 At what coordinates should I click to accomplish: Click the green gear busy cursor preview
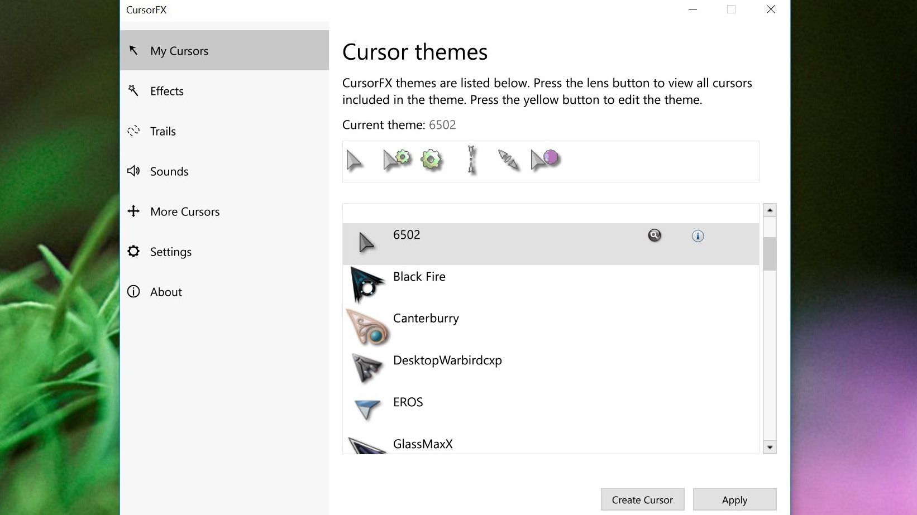[431, 160]
